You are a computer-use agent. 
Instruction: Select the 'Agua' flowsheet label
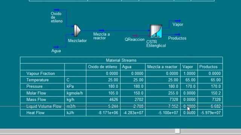point(56,51)
